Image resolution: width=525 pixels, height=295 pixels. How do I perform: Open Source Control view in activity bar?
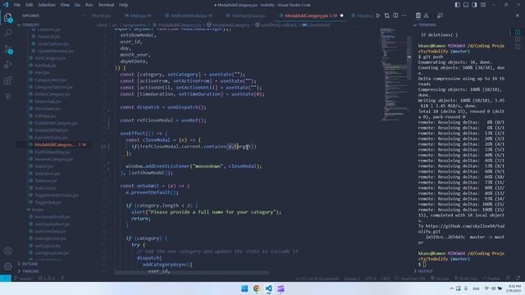(x=8, y=49)
